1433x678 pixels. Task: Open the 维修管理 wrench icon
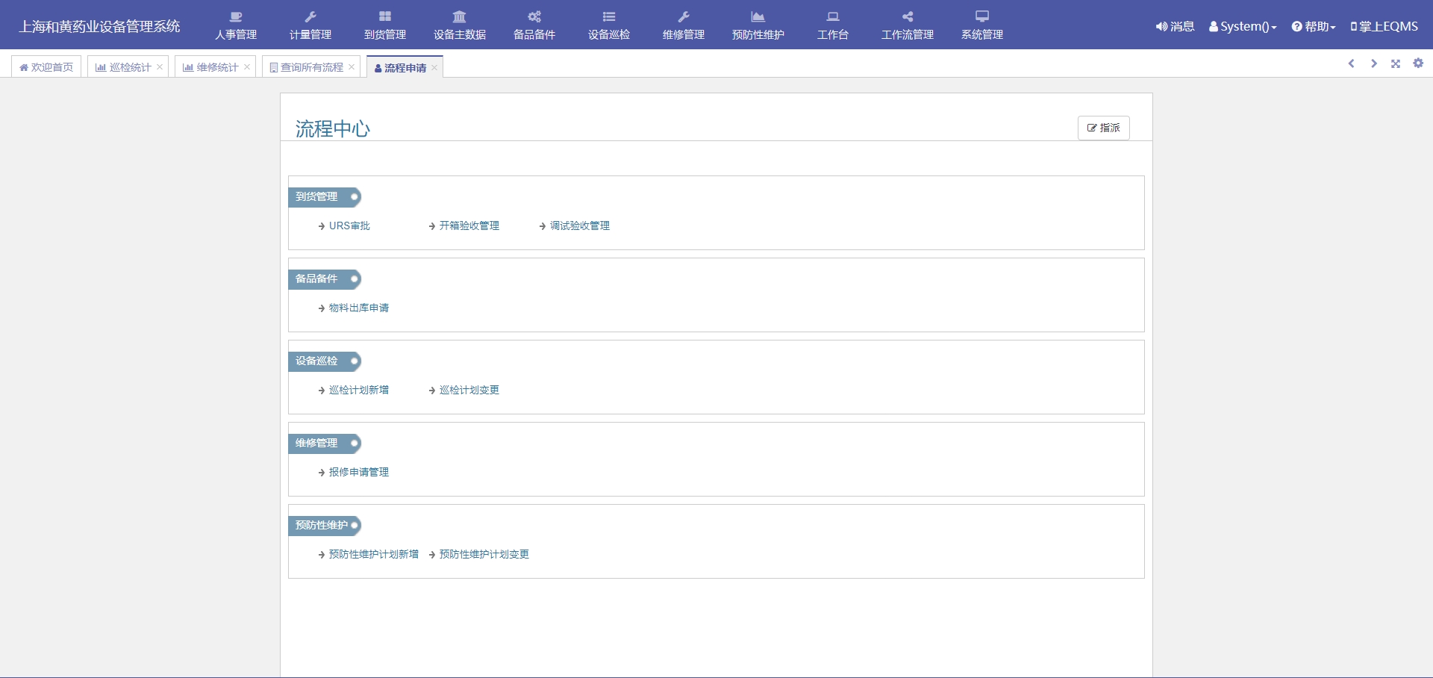[x=684, y=16]
